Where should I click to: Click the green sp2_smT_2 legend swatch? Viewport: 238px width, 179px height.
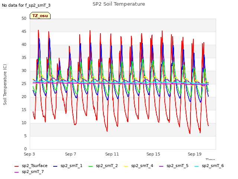91,166
